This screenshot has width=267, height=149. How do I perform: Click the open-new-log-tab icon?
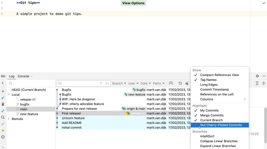click(x=171, y=83)
